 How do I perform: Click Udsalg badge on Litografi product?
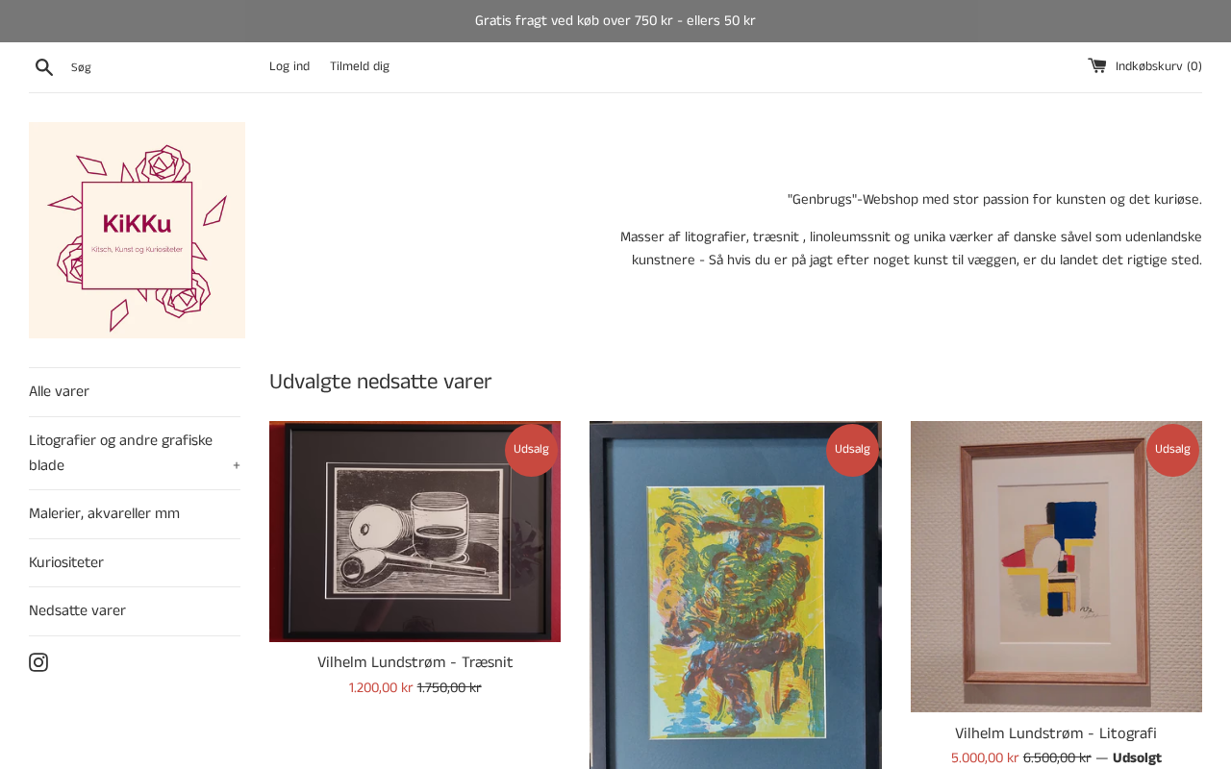click(1172, 450)
